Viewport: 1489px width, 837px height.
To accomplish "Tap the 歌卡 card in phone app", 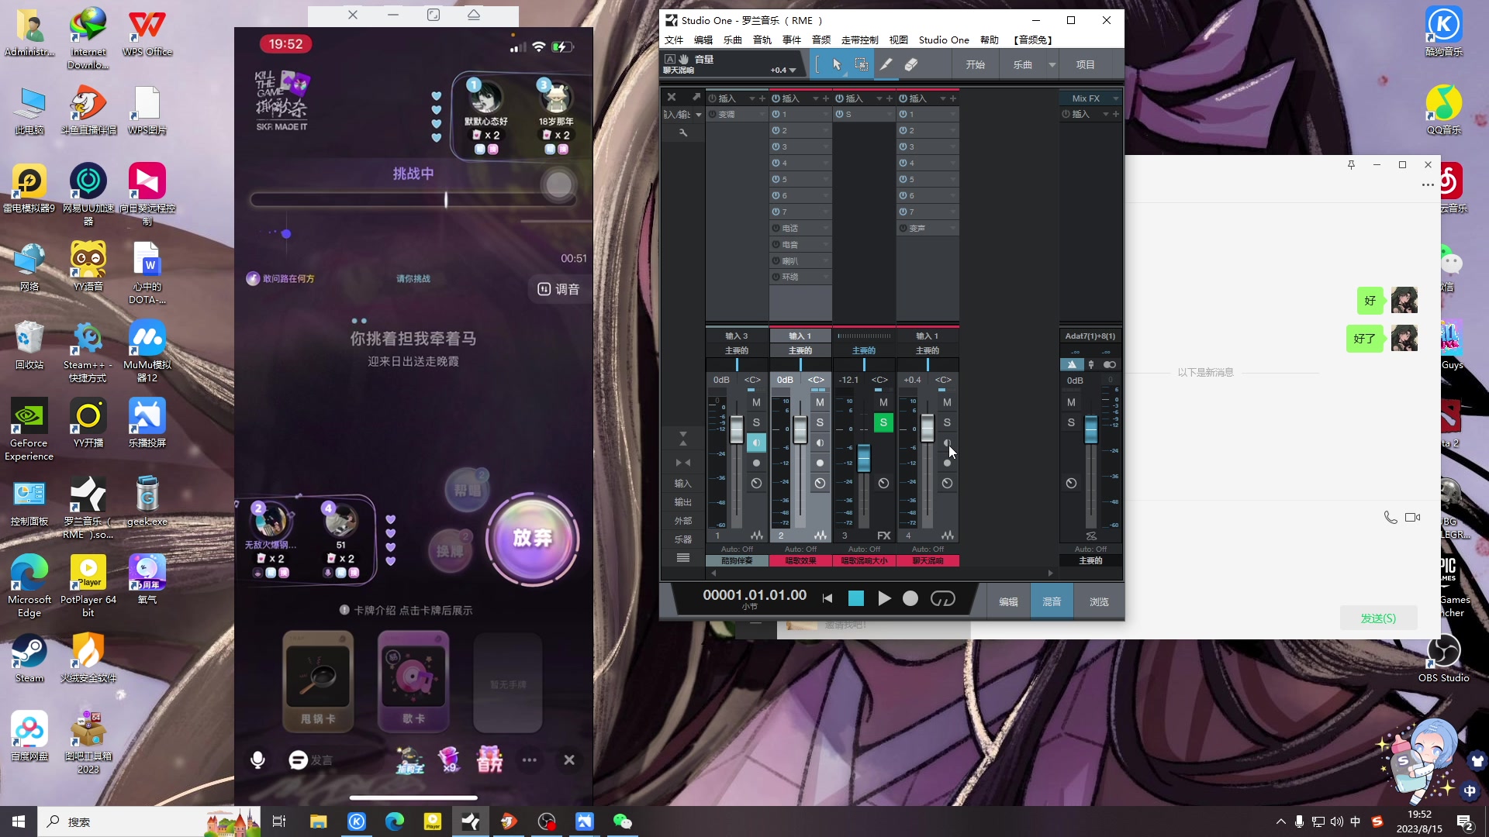I will (413, 680).
